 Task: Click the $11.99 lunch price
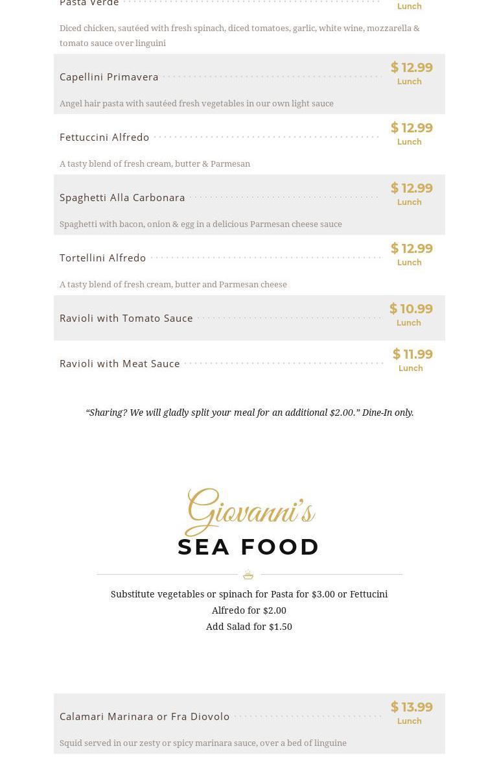coord(412,354)
